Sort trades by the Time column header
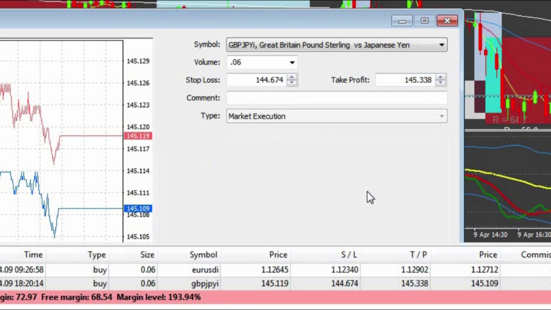Viewport: 551px width, 310px height. tap(33, 255)
